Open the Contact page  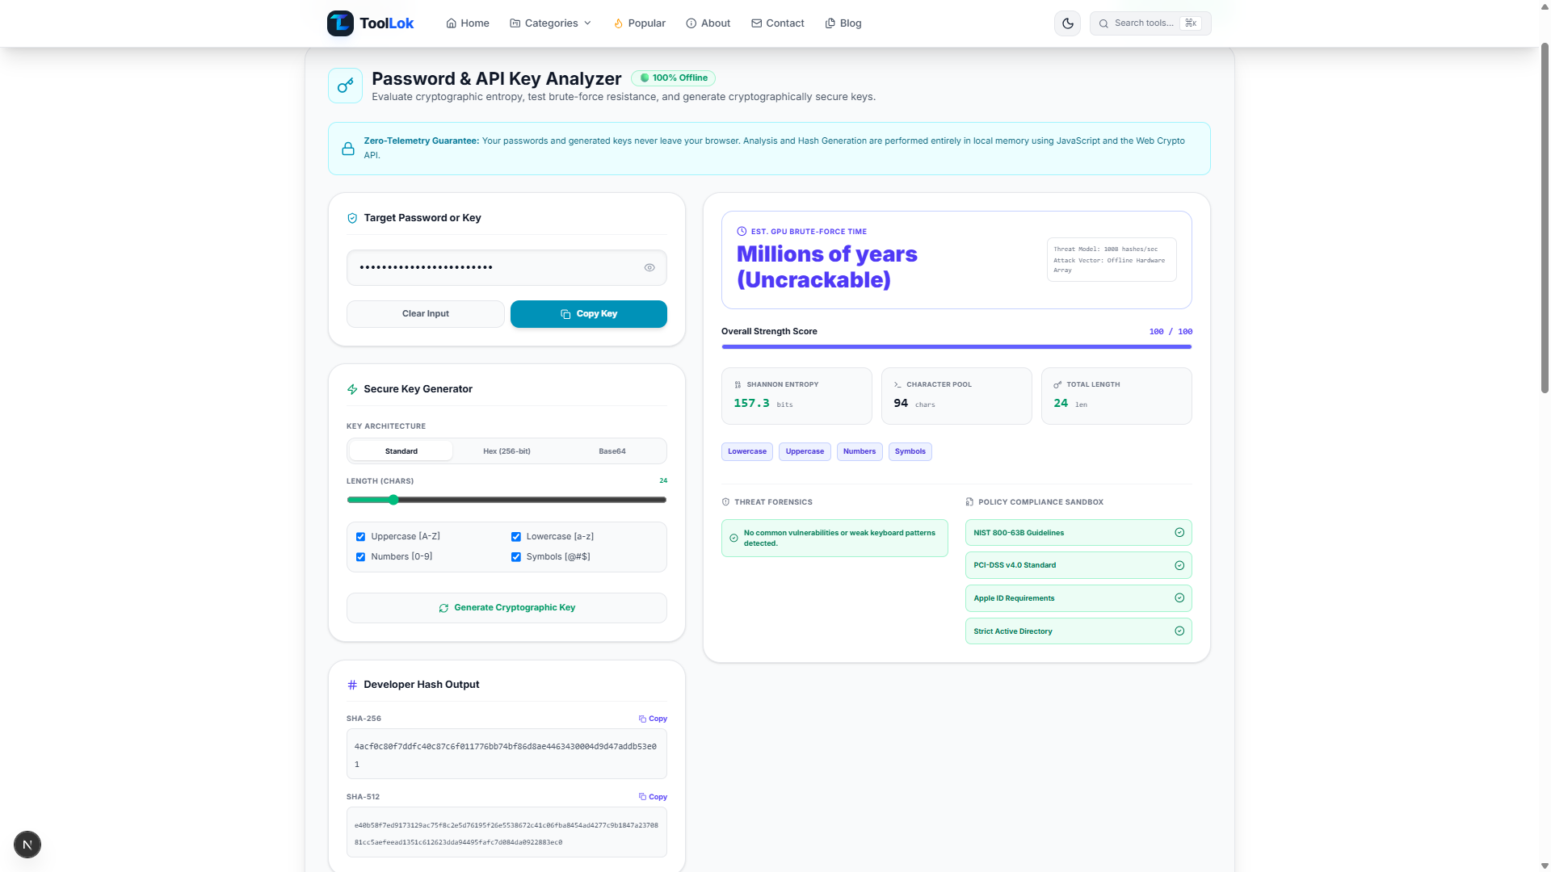(x=777, y=23)
